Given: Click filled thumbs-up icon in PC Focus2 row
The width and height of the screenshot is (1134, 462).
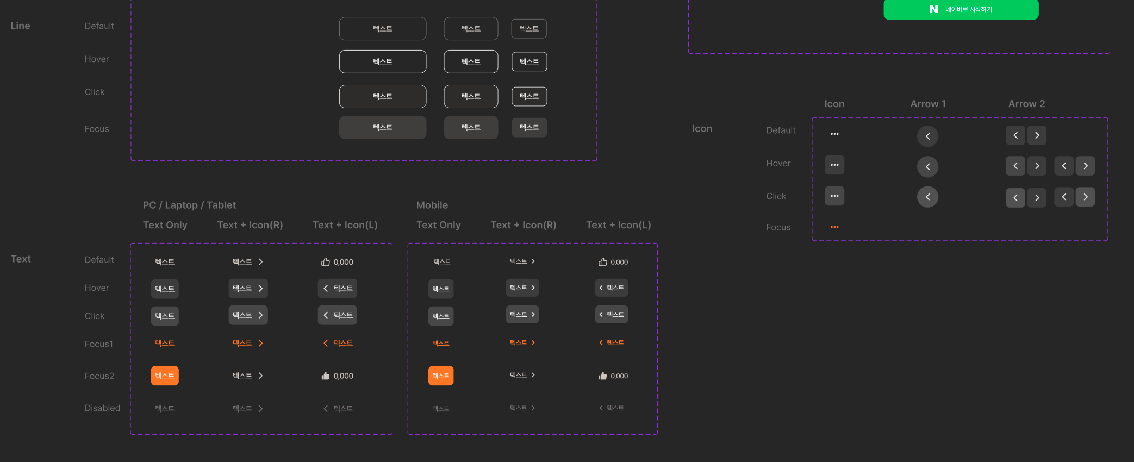Looking at the screenshot, I should tap(326, 376).
